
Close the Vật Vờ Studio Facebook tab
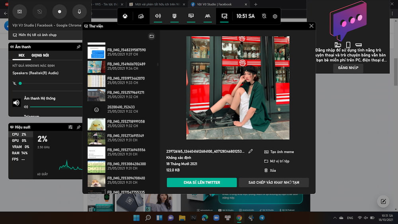246,4
